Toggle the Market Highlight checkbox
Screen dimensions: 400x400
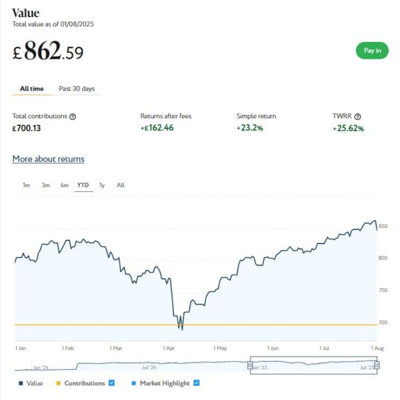pos(196,383)
